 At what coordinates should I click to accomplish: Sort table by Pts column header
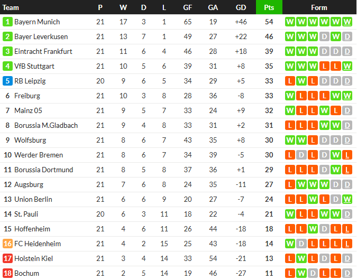tap(269, 7)
